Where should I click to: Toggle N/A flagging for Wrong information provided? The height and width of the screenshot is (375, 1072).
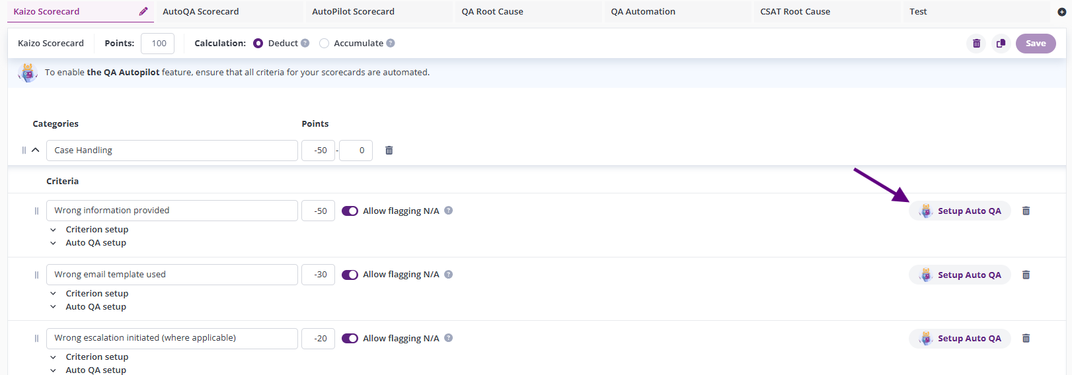coord(350,211)
